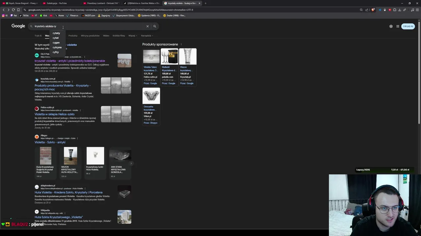Select the 'Witryny produktów' search filter
The image size is (421, 236).
[90, 36]
